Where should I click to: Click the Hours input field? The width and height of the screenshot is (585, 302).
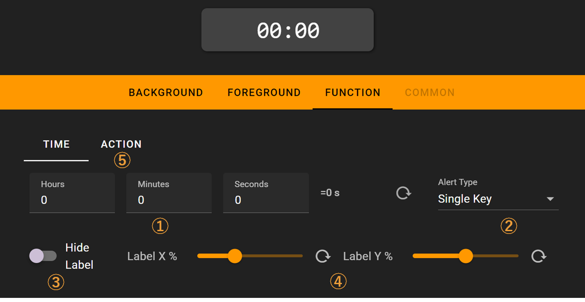pos(72,193)
